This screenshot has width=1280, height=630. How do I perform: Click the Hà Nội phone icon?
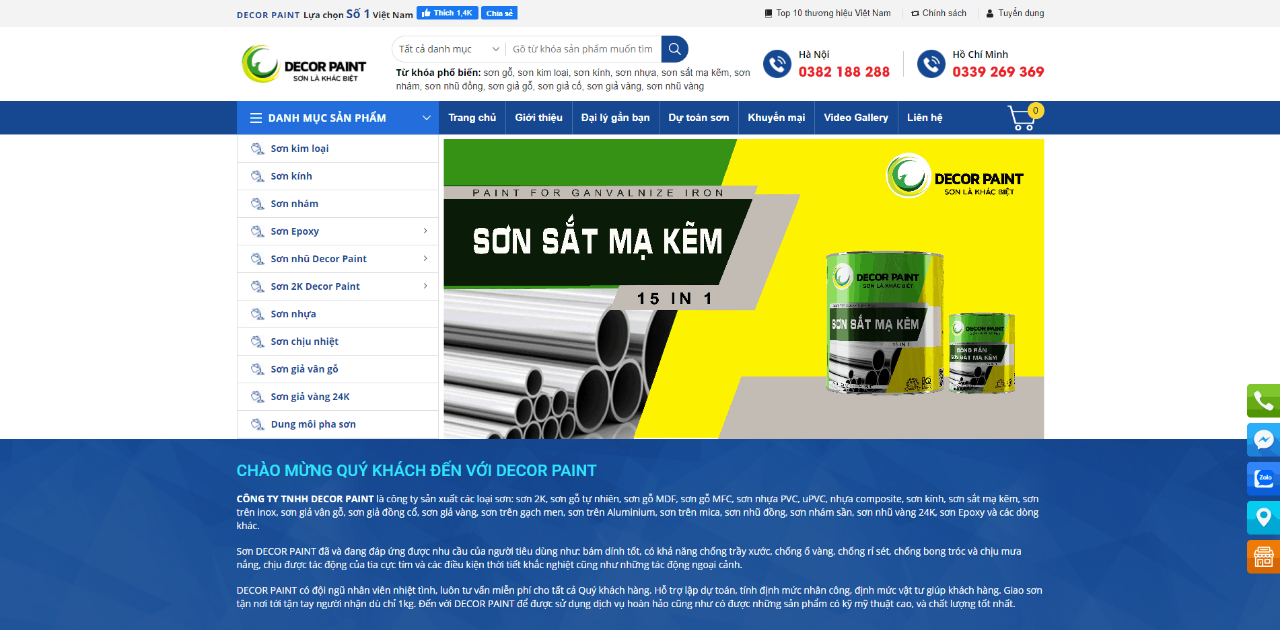point(777,64)
